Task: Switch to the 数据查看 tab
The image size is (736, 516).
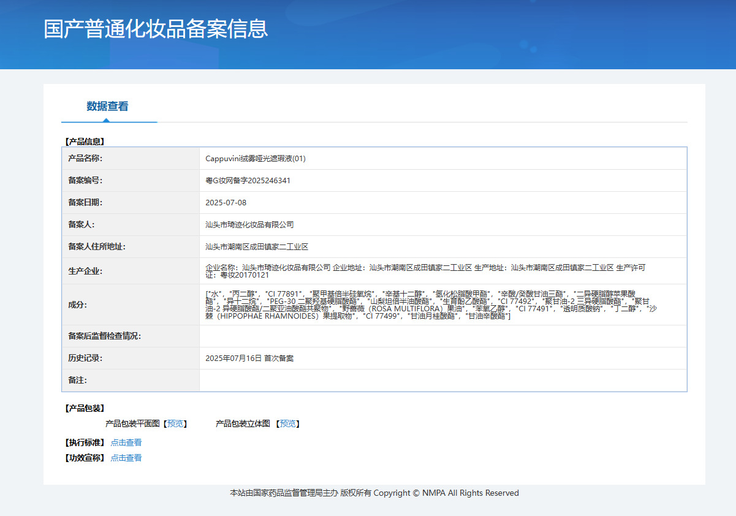Action: coord(107,106)
